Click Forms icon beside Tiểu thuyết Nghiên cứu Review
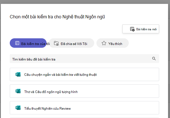The image size is (170, 118). 18,108
